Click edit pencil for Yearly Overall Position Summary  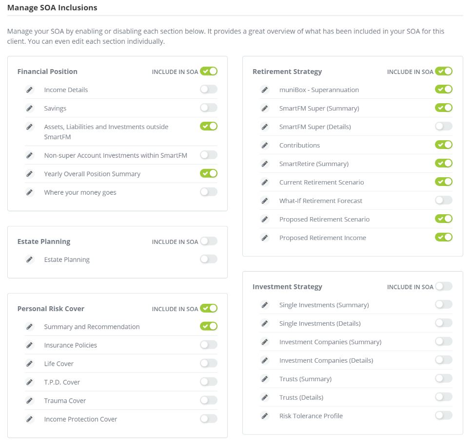tap(30, 174)
